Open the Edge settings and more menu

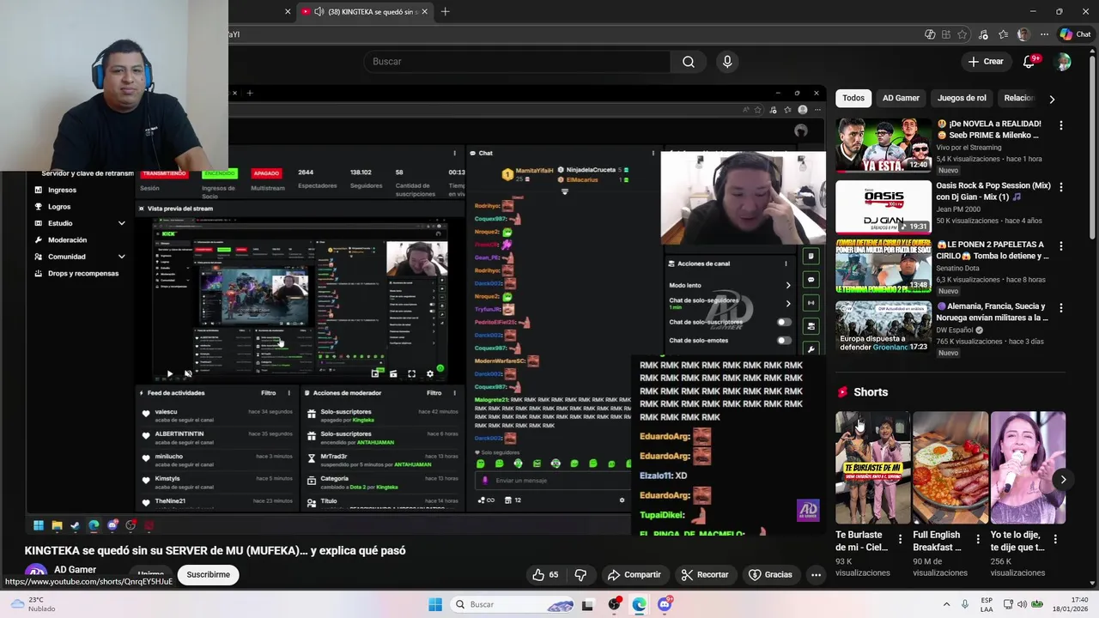[x=1044, y=34]
